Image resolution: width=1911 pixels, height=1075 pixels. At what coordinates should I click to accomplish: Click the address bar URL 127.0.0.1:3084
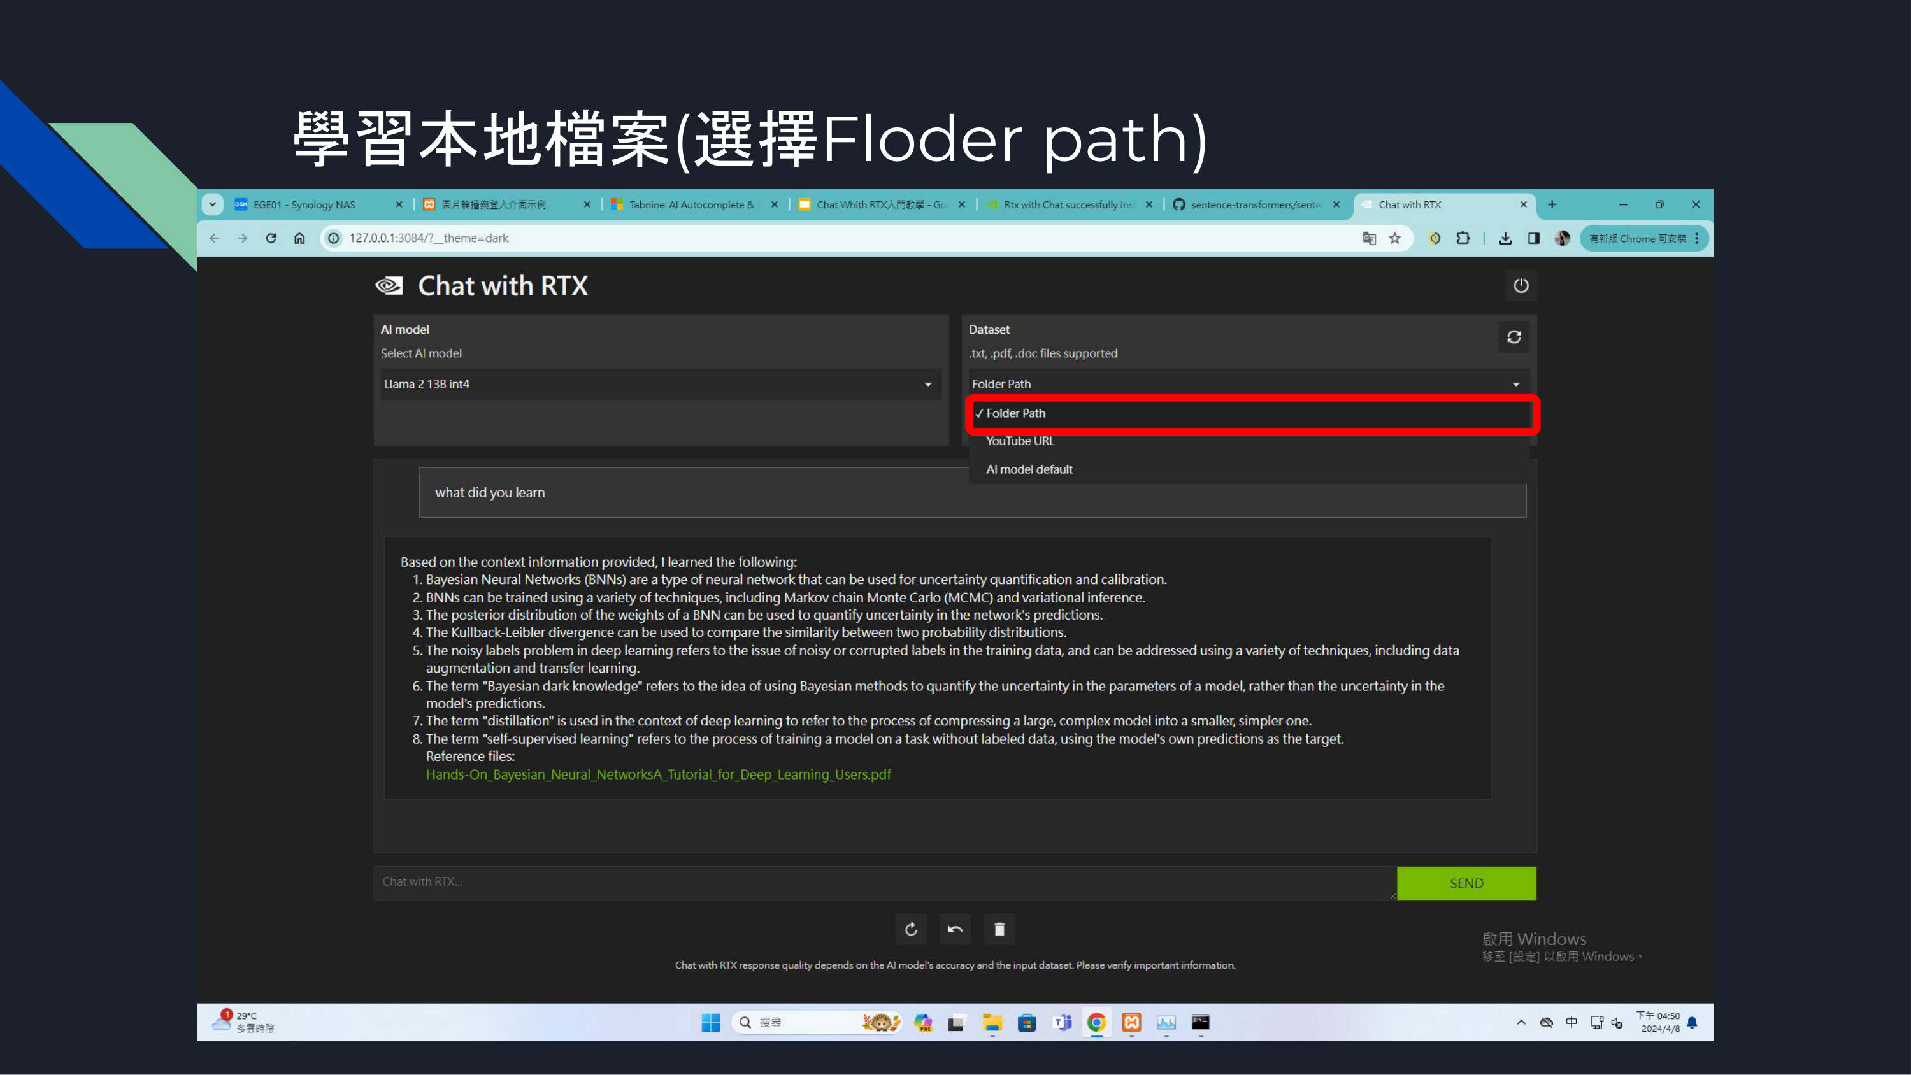tap(429, 238)
